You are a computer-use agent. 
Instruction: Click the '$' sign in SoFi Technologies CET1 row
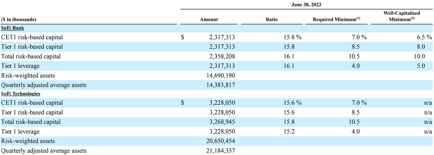182,103
